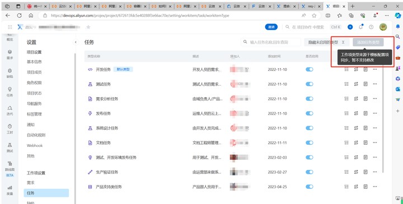The image size is (403, 204).
Task: Refresh the browser page
Action: point(19,16)
